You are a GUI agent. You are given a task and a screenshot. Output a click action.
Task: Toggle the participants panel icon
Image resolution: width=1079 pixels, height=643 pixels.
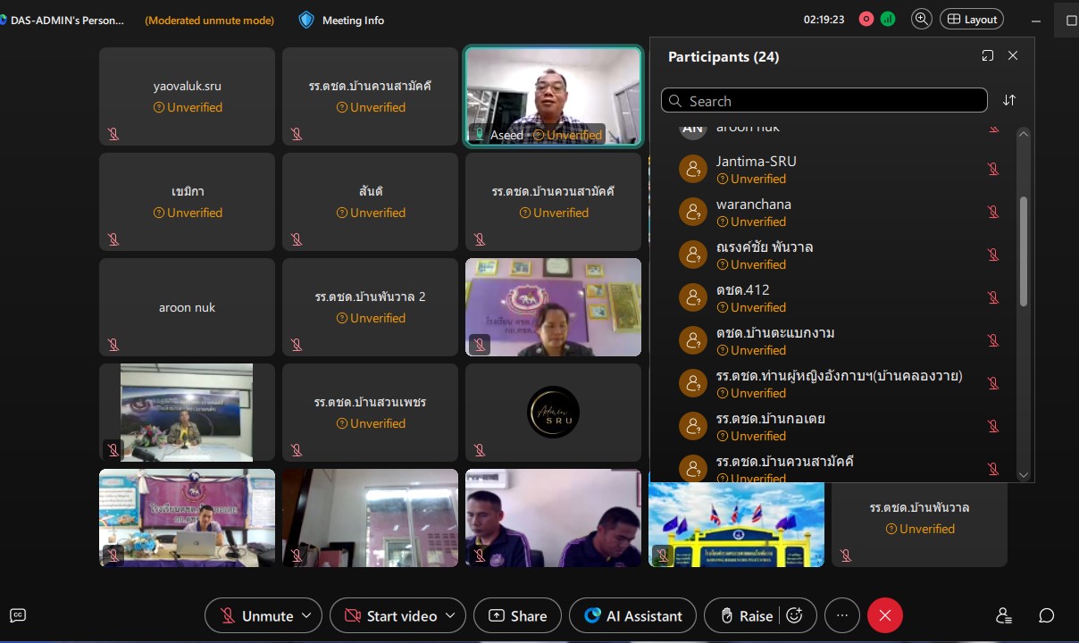1004,615
